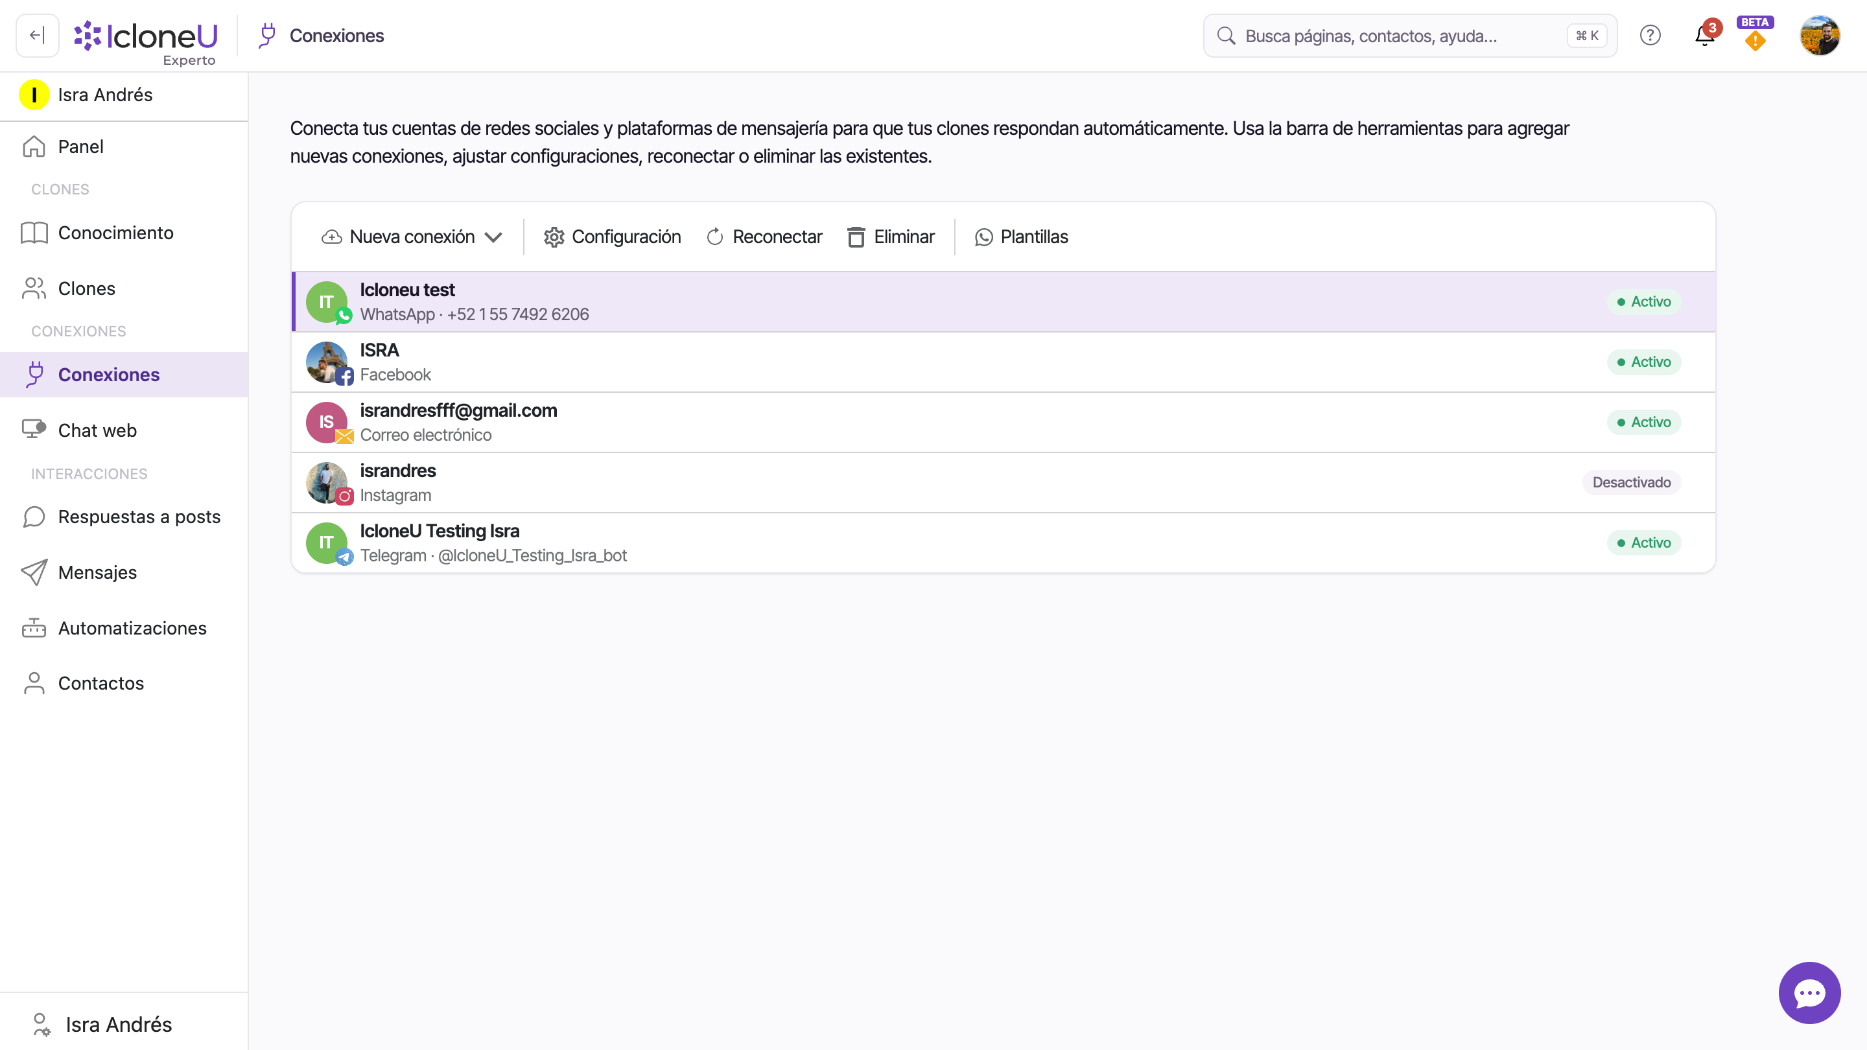Image resolution: width=1867 pixels, height=1050 pixels.
Task: Click Activo badge on ISRA Facebook row
Action: coord(1644,362)
